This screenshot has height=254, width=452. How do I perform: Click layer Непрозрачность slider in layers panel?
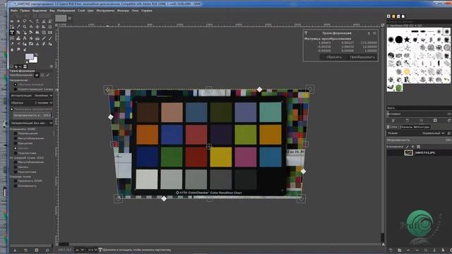click(x=419, y=140)
